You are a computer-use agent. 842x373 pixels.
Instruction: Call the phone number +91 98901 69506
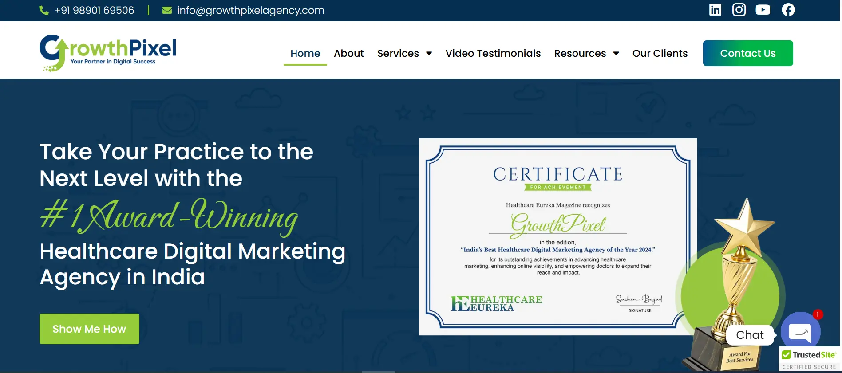[94, 10]
